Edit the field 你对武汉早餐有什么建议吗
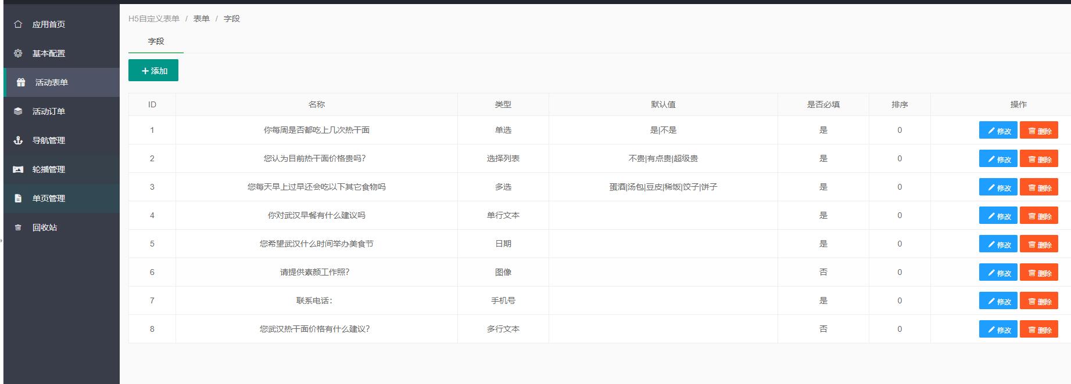This screenshot has width=1071, height=384. (x=998, y=216)
